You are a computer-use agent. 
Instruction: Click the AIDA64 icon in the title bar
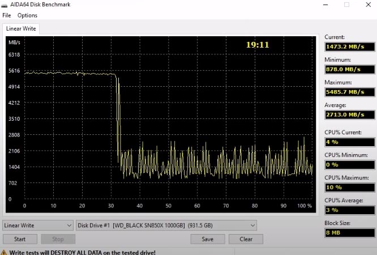click(x=5, y=5)
